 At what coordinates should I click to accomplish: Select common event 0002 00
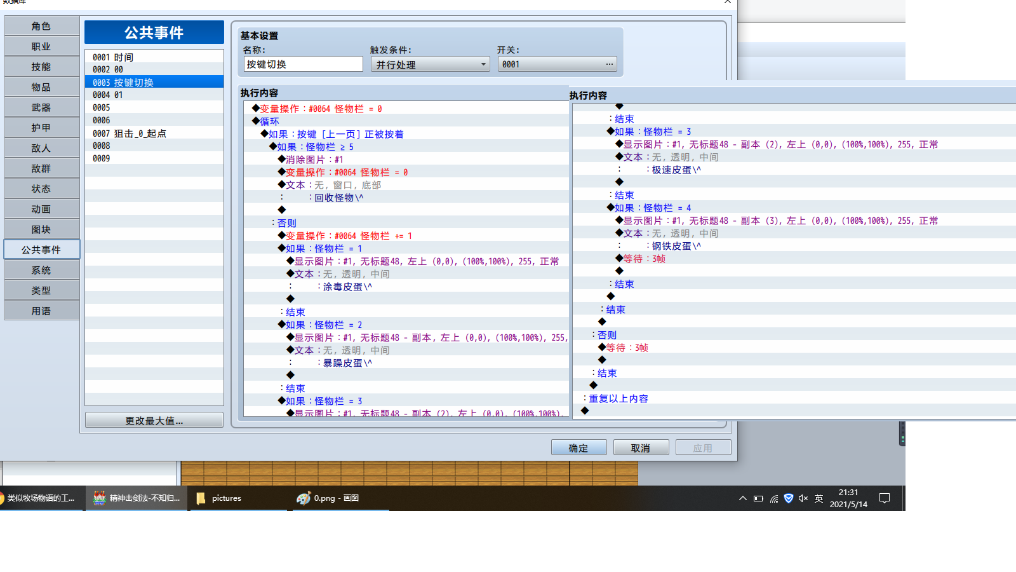[x=154, y=69]
